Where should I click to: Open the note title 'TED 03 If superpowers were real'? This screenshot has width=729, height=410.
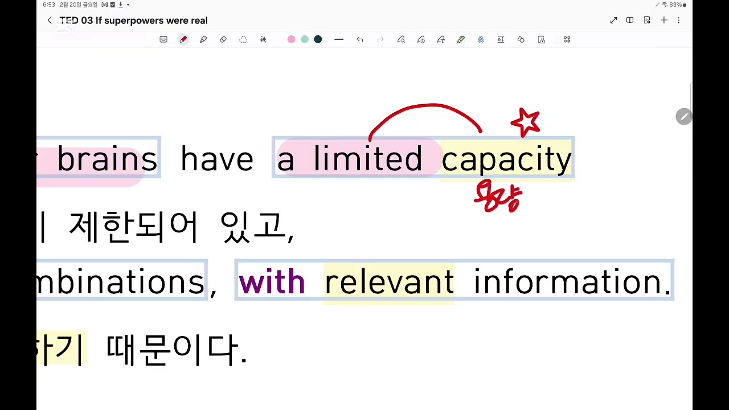133,20
